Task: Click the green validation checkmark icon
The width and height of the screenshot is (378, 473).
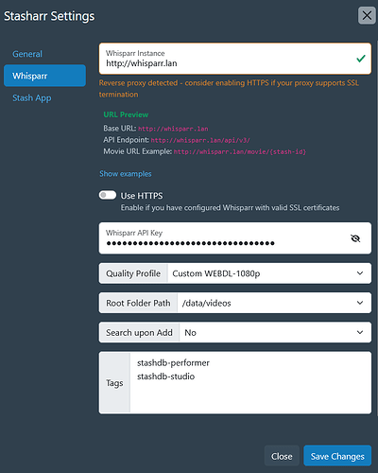Action: pos(361,59)
